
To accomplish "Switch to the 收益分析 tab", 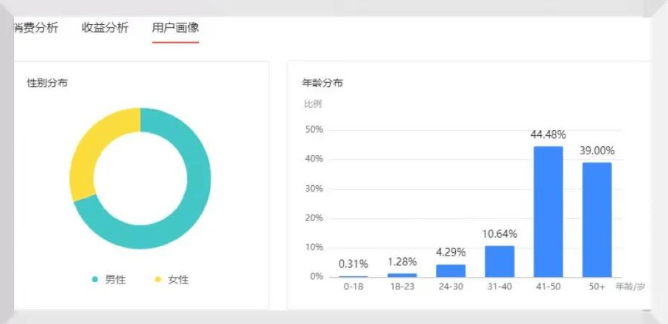I will pyautogui.click(x=105, y=28).
